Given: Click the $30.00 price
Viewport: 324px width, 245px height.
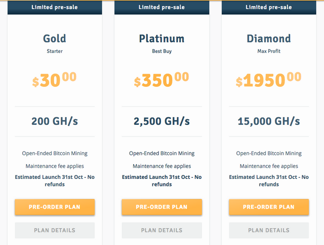Looking at the screenshot, I should pos(55,80).
